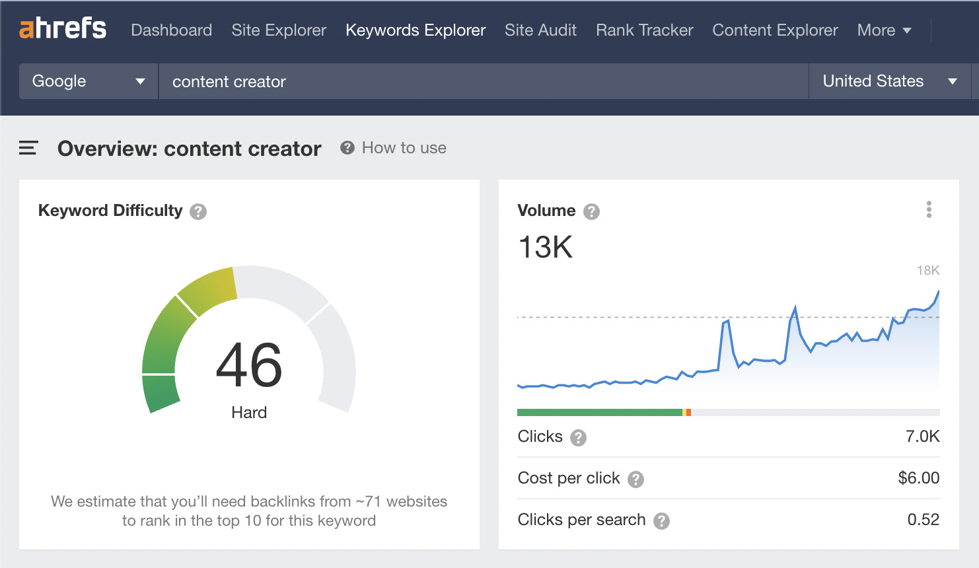Open the three-dot menu on the Volume card
Screen dimensions: 979x568
929,209
